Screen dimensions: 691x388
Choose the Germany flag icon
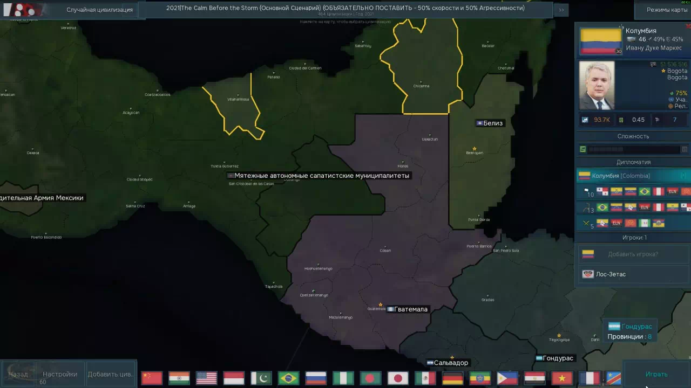point(452,378)
